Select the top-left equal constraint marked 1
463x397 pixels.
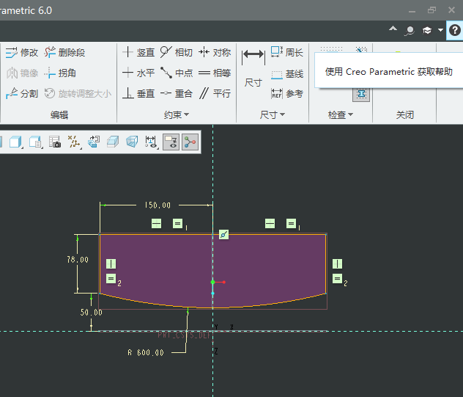click(x=177, y=223)
